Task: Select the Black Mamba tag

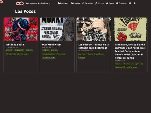Action: click(x=19, y=51)
